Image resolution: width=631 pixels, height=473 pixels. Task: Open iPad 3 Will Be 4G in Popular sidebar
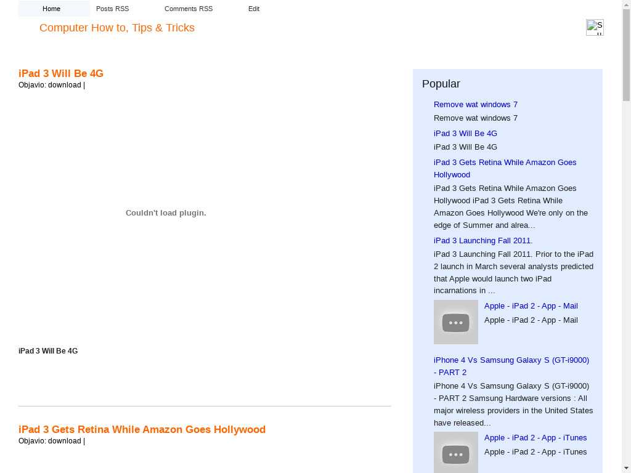click(x=465, y=133)
